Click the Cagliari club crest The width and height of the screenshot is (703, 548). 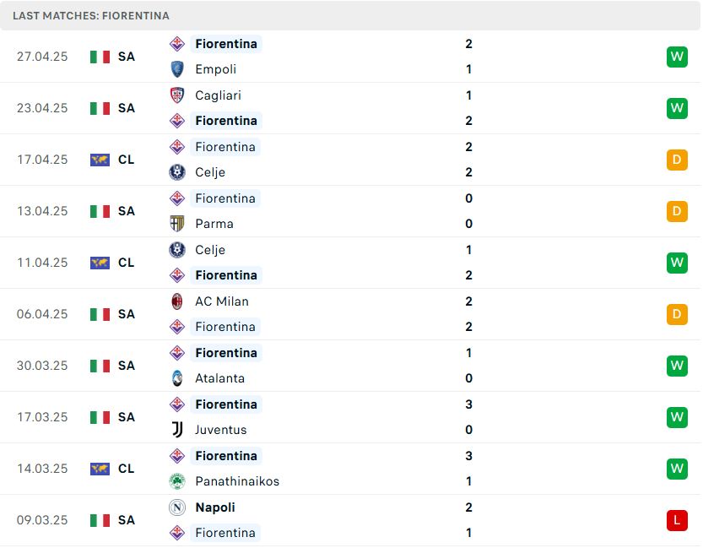pyautogui.click(x=177, y=95)
